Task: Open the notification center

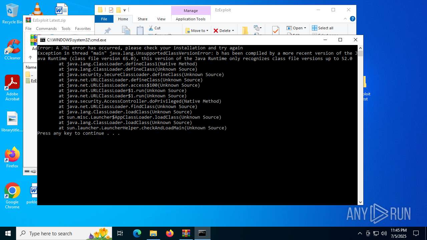Action: click(x=416, y=233)
